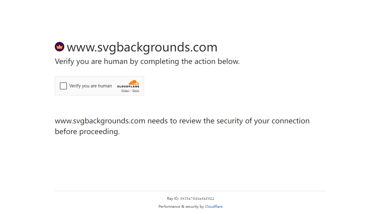
Task: Click the "Performance & security by" footer text
Action: coord(181,207)
